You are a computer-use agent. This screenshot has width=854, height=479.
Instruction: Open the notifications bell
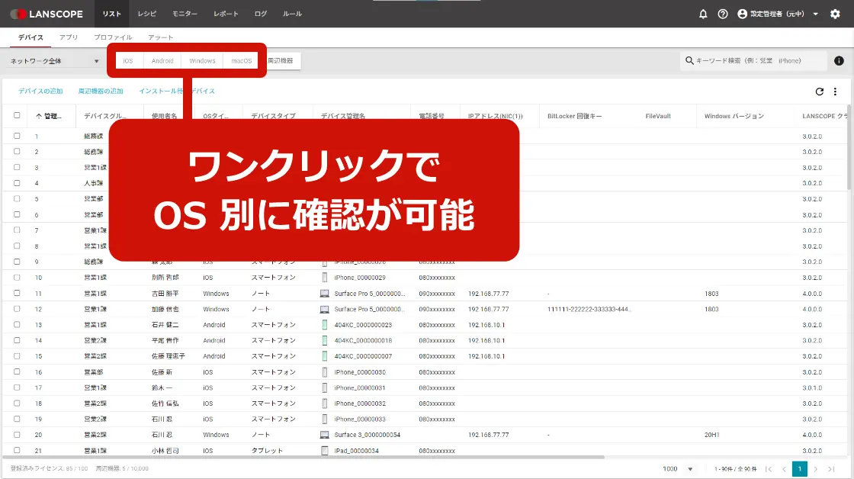(x=703, y=14)
